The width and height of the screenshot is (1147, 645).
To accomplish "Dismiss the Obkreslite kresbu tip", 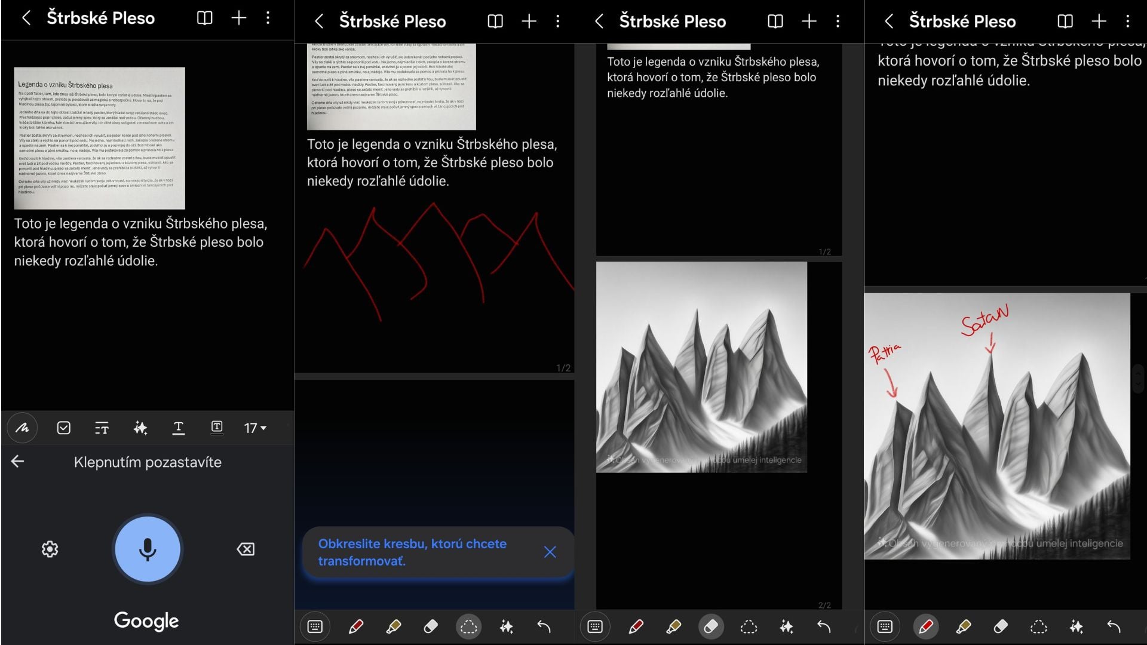I will 550,552.
